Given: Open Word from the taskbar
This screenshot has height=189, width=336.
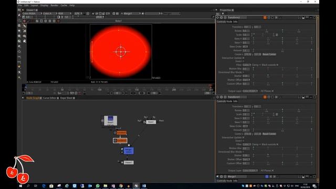Looking at the screenshot, I should tap(144, 186).
